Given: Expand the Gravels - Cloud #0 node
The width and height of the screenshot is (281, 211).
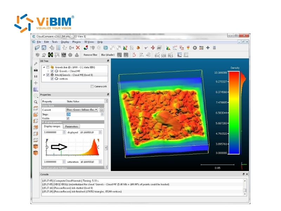Looking at the screenshot, I should tap(48, 71).
